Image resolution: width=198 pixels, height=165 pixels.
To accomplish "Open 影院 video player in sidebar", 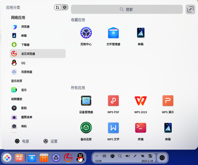I will [x=38, y=108].
